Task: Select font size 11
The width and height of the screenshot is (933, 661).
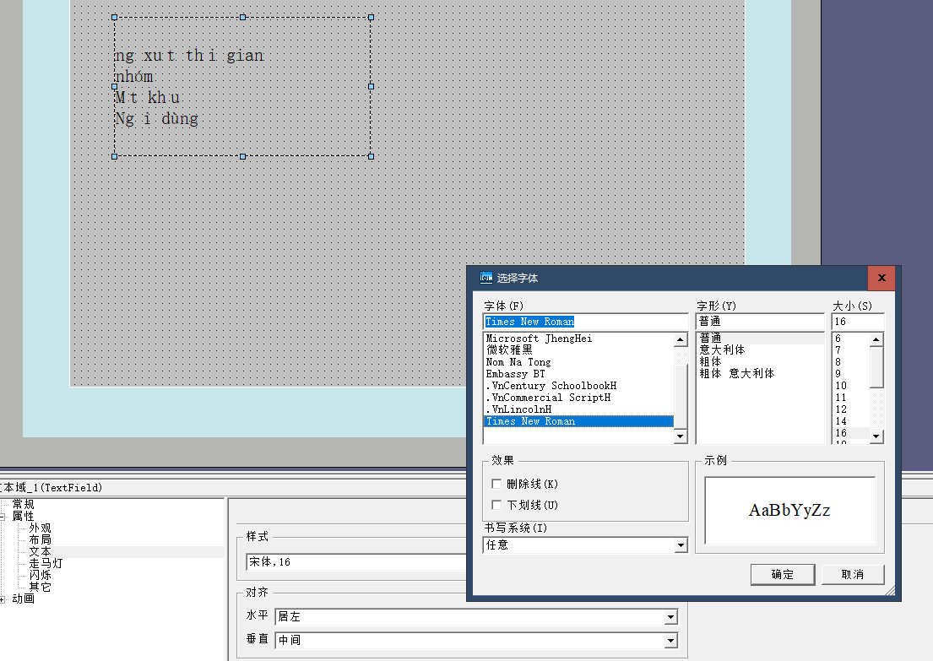Action: pyautogui.click(x=851, y=398)
